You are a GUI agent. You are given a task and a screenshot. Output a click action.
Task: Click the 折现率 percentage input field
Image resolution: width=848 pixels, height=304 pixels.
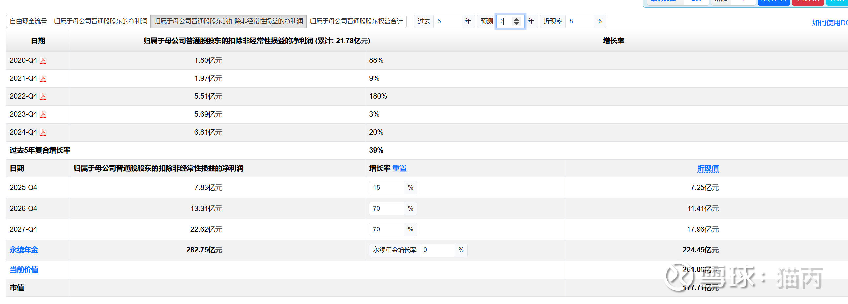coord(579,21)
